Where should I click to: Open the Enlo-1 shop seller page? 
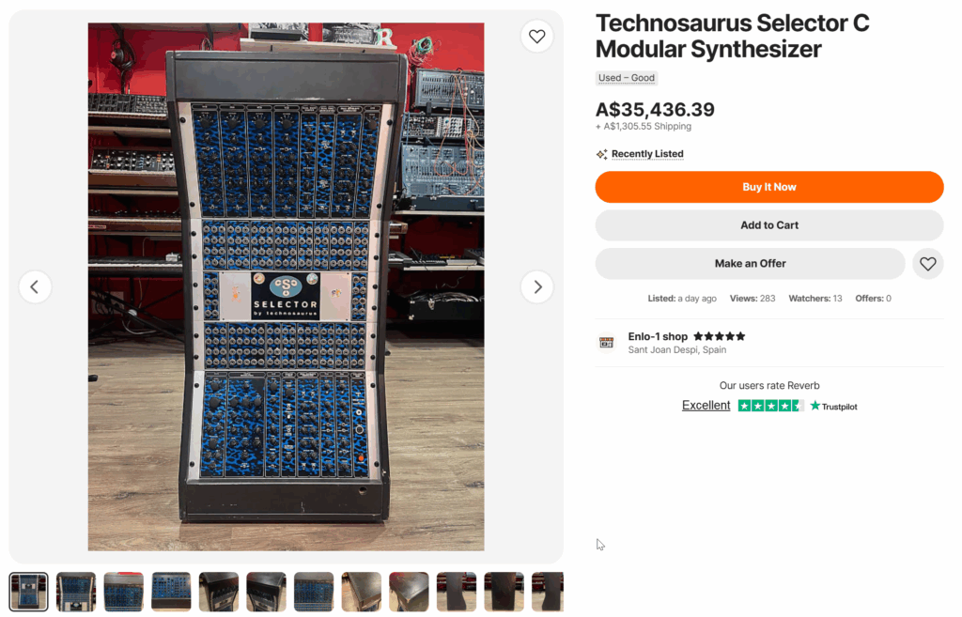pos(658,336)
